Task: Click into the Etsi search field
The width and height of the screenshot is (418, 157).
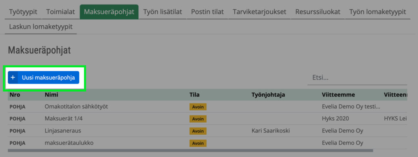Action: pos(357,78)
